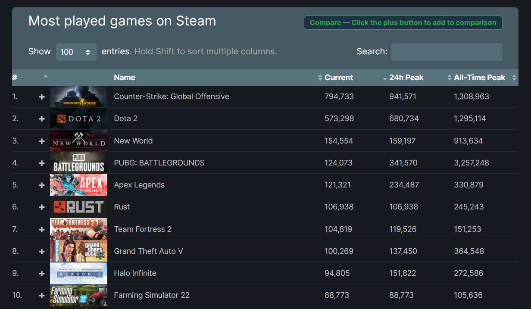Add Rust to comparison
The width and height of the screenshot is (531, 309).
coord(42,207)
